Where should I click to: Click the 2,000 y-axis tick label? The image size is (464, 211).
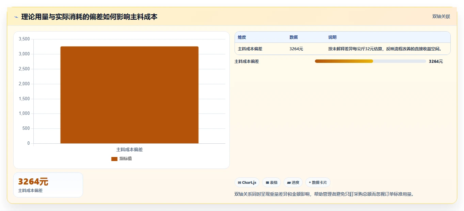click(x=25, y=84)
